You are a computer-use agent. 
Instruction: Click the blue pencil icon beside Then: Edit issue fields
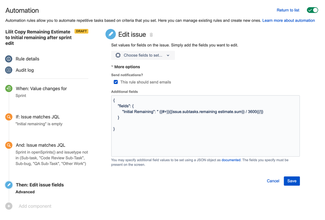[x=9, y=185]
